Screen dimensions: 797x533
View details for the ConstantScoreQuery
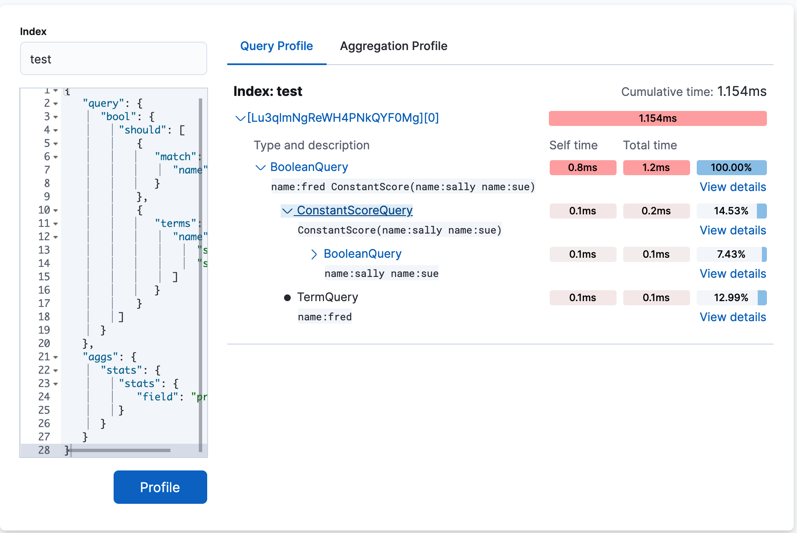pos(732,230)
